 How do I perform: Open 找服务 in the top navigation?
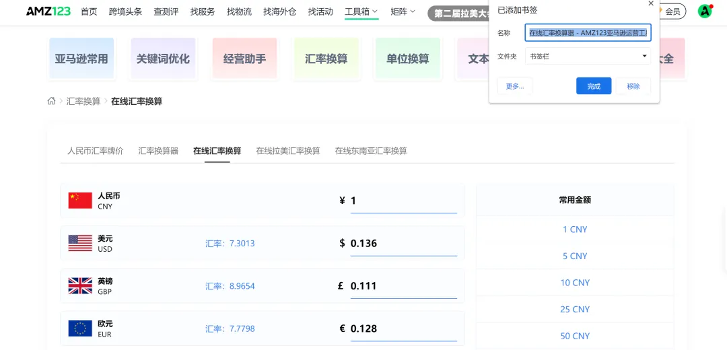(x=203, y=11)
